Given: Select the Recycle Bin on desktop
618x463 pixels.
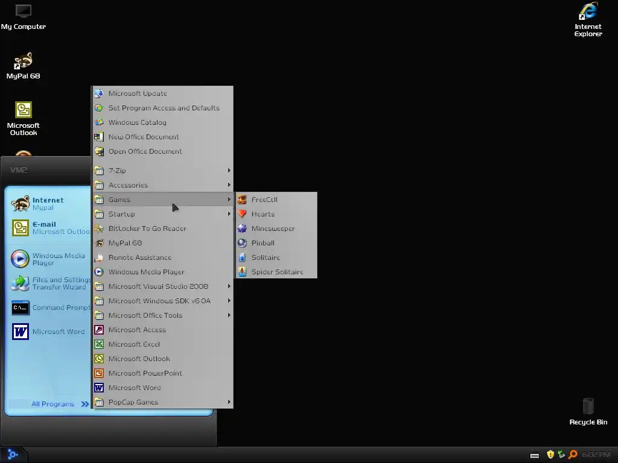Looking at the screenshot, I should pyautogui.click(x=588, y=412).
